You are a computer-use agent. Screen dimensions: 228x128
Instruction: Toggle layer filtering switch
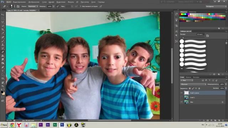226,80
